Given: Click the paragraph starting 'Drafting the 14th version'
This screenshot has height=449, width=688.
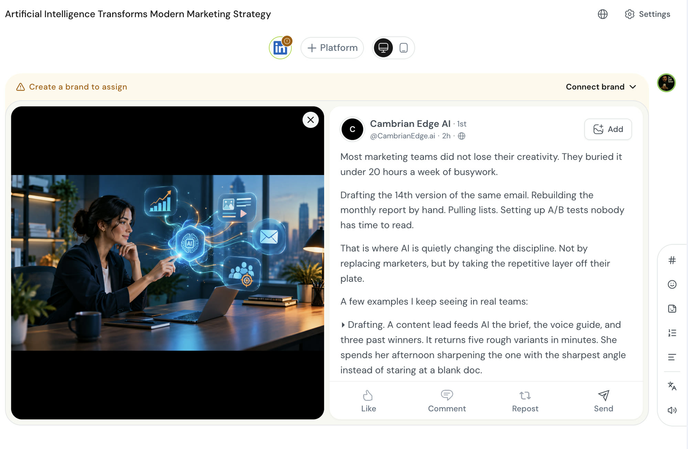Looking at the screenshot, I should pos(482,210).
